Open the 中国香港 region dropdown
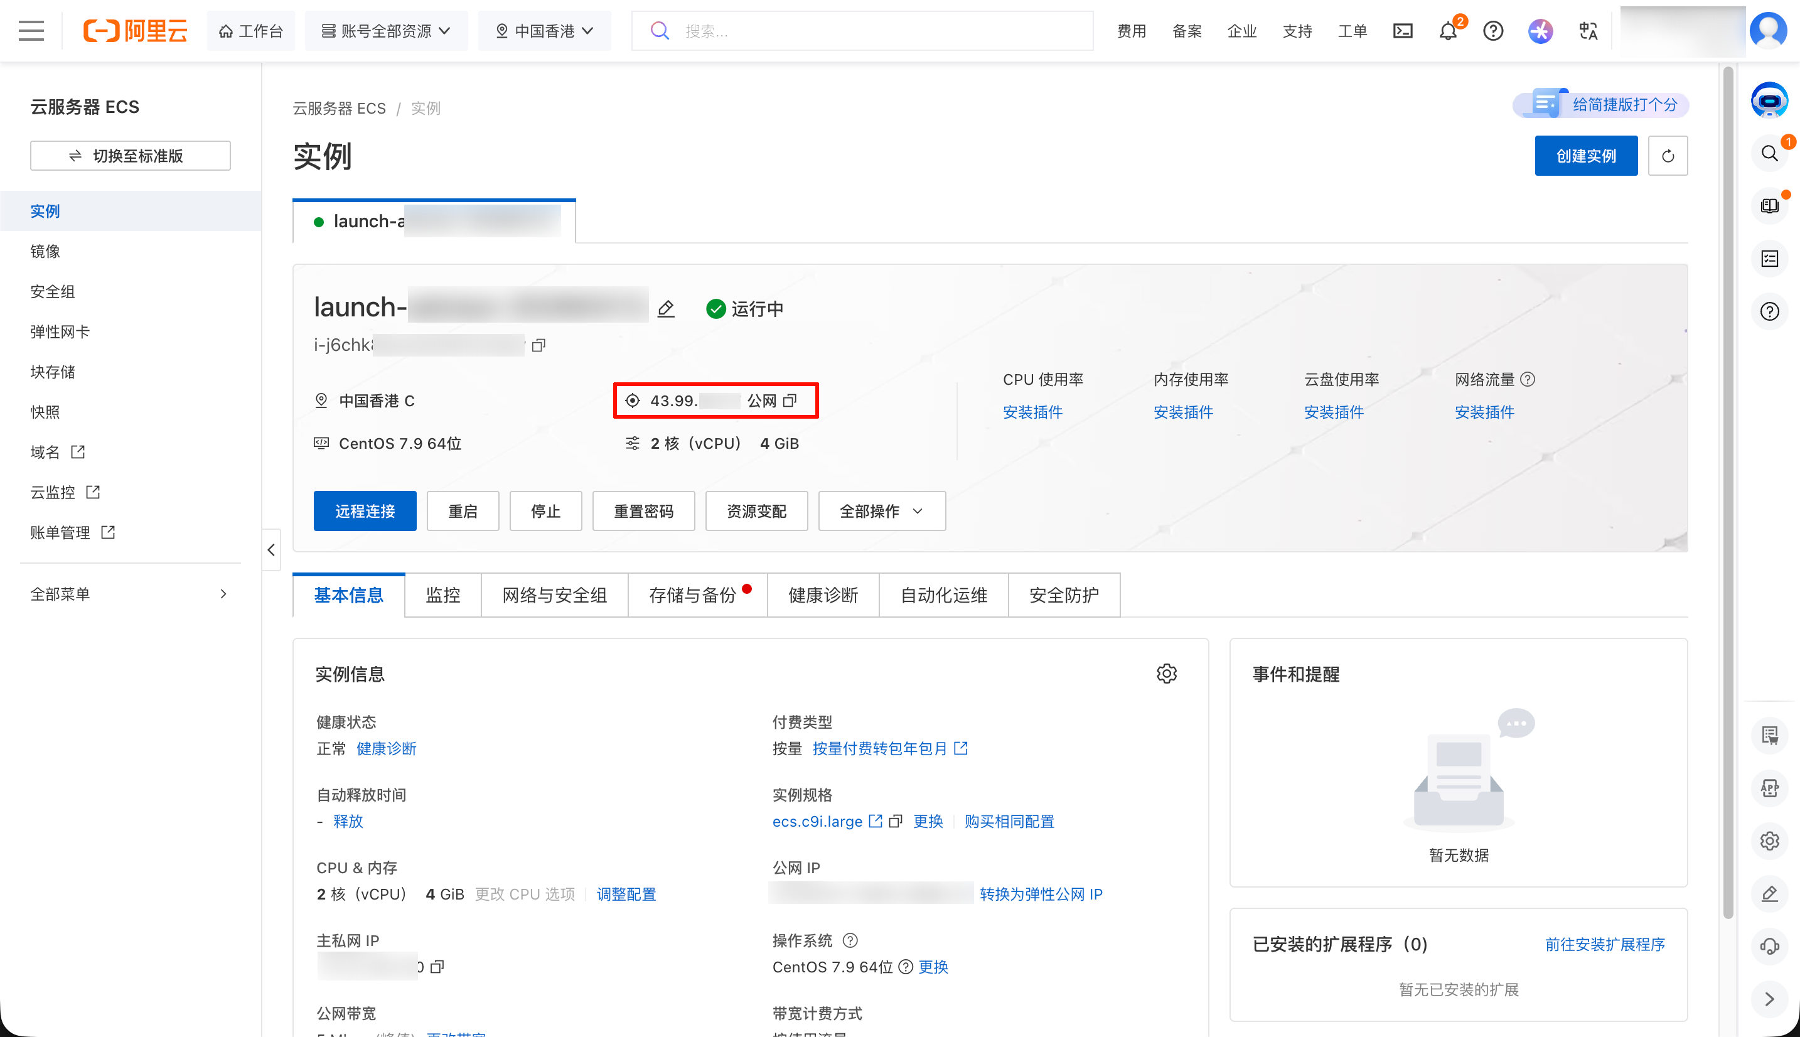This screenshot has height=1037, width=1800. [x=545, y=31]
